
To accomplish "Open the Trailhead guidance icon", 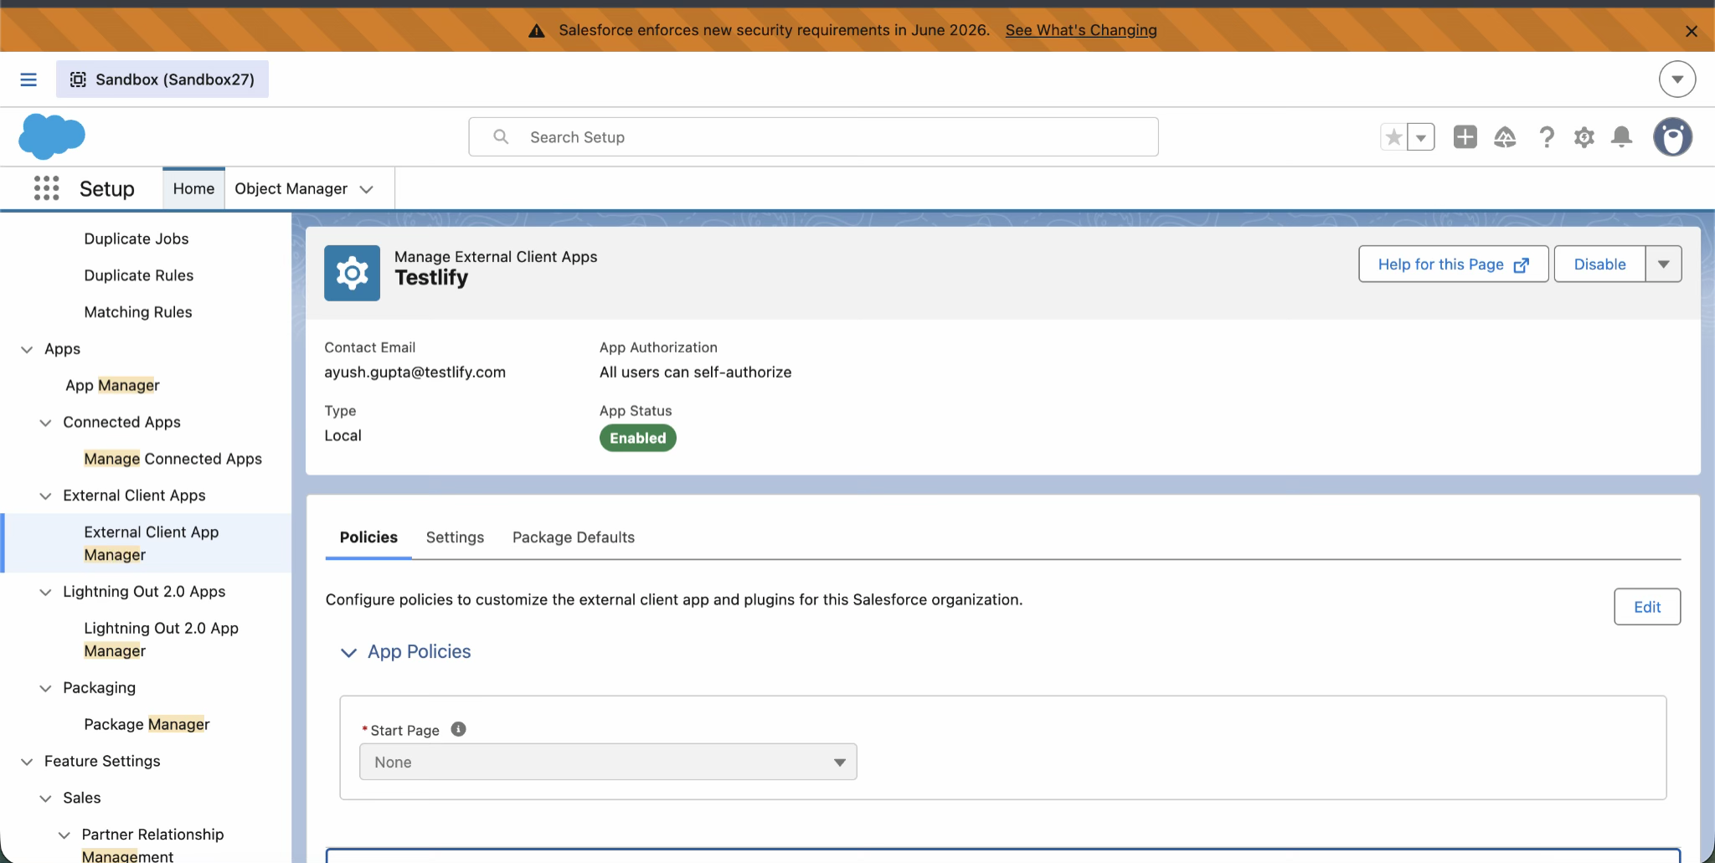I will [x=1505, y=136].
